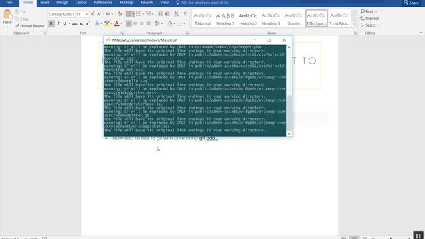425x239 pixels.
Task: Switch to the Review tab
Action: [x=147, y=3]
